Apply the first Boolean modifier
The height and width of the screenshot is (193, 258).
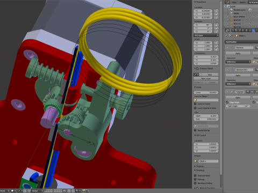tap(238, 53)
